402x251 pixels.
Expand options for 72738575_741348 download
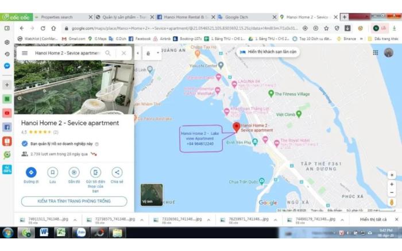(x=142, y=220)
